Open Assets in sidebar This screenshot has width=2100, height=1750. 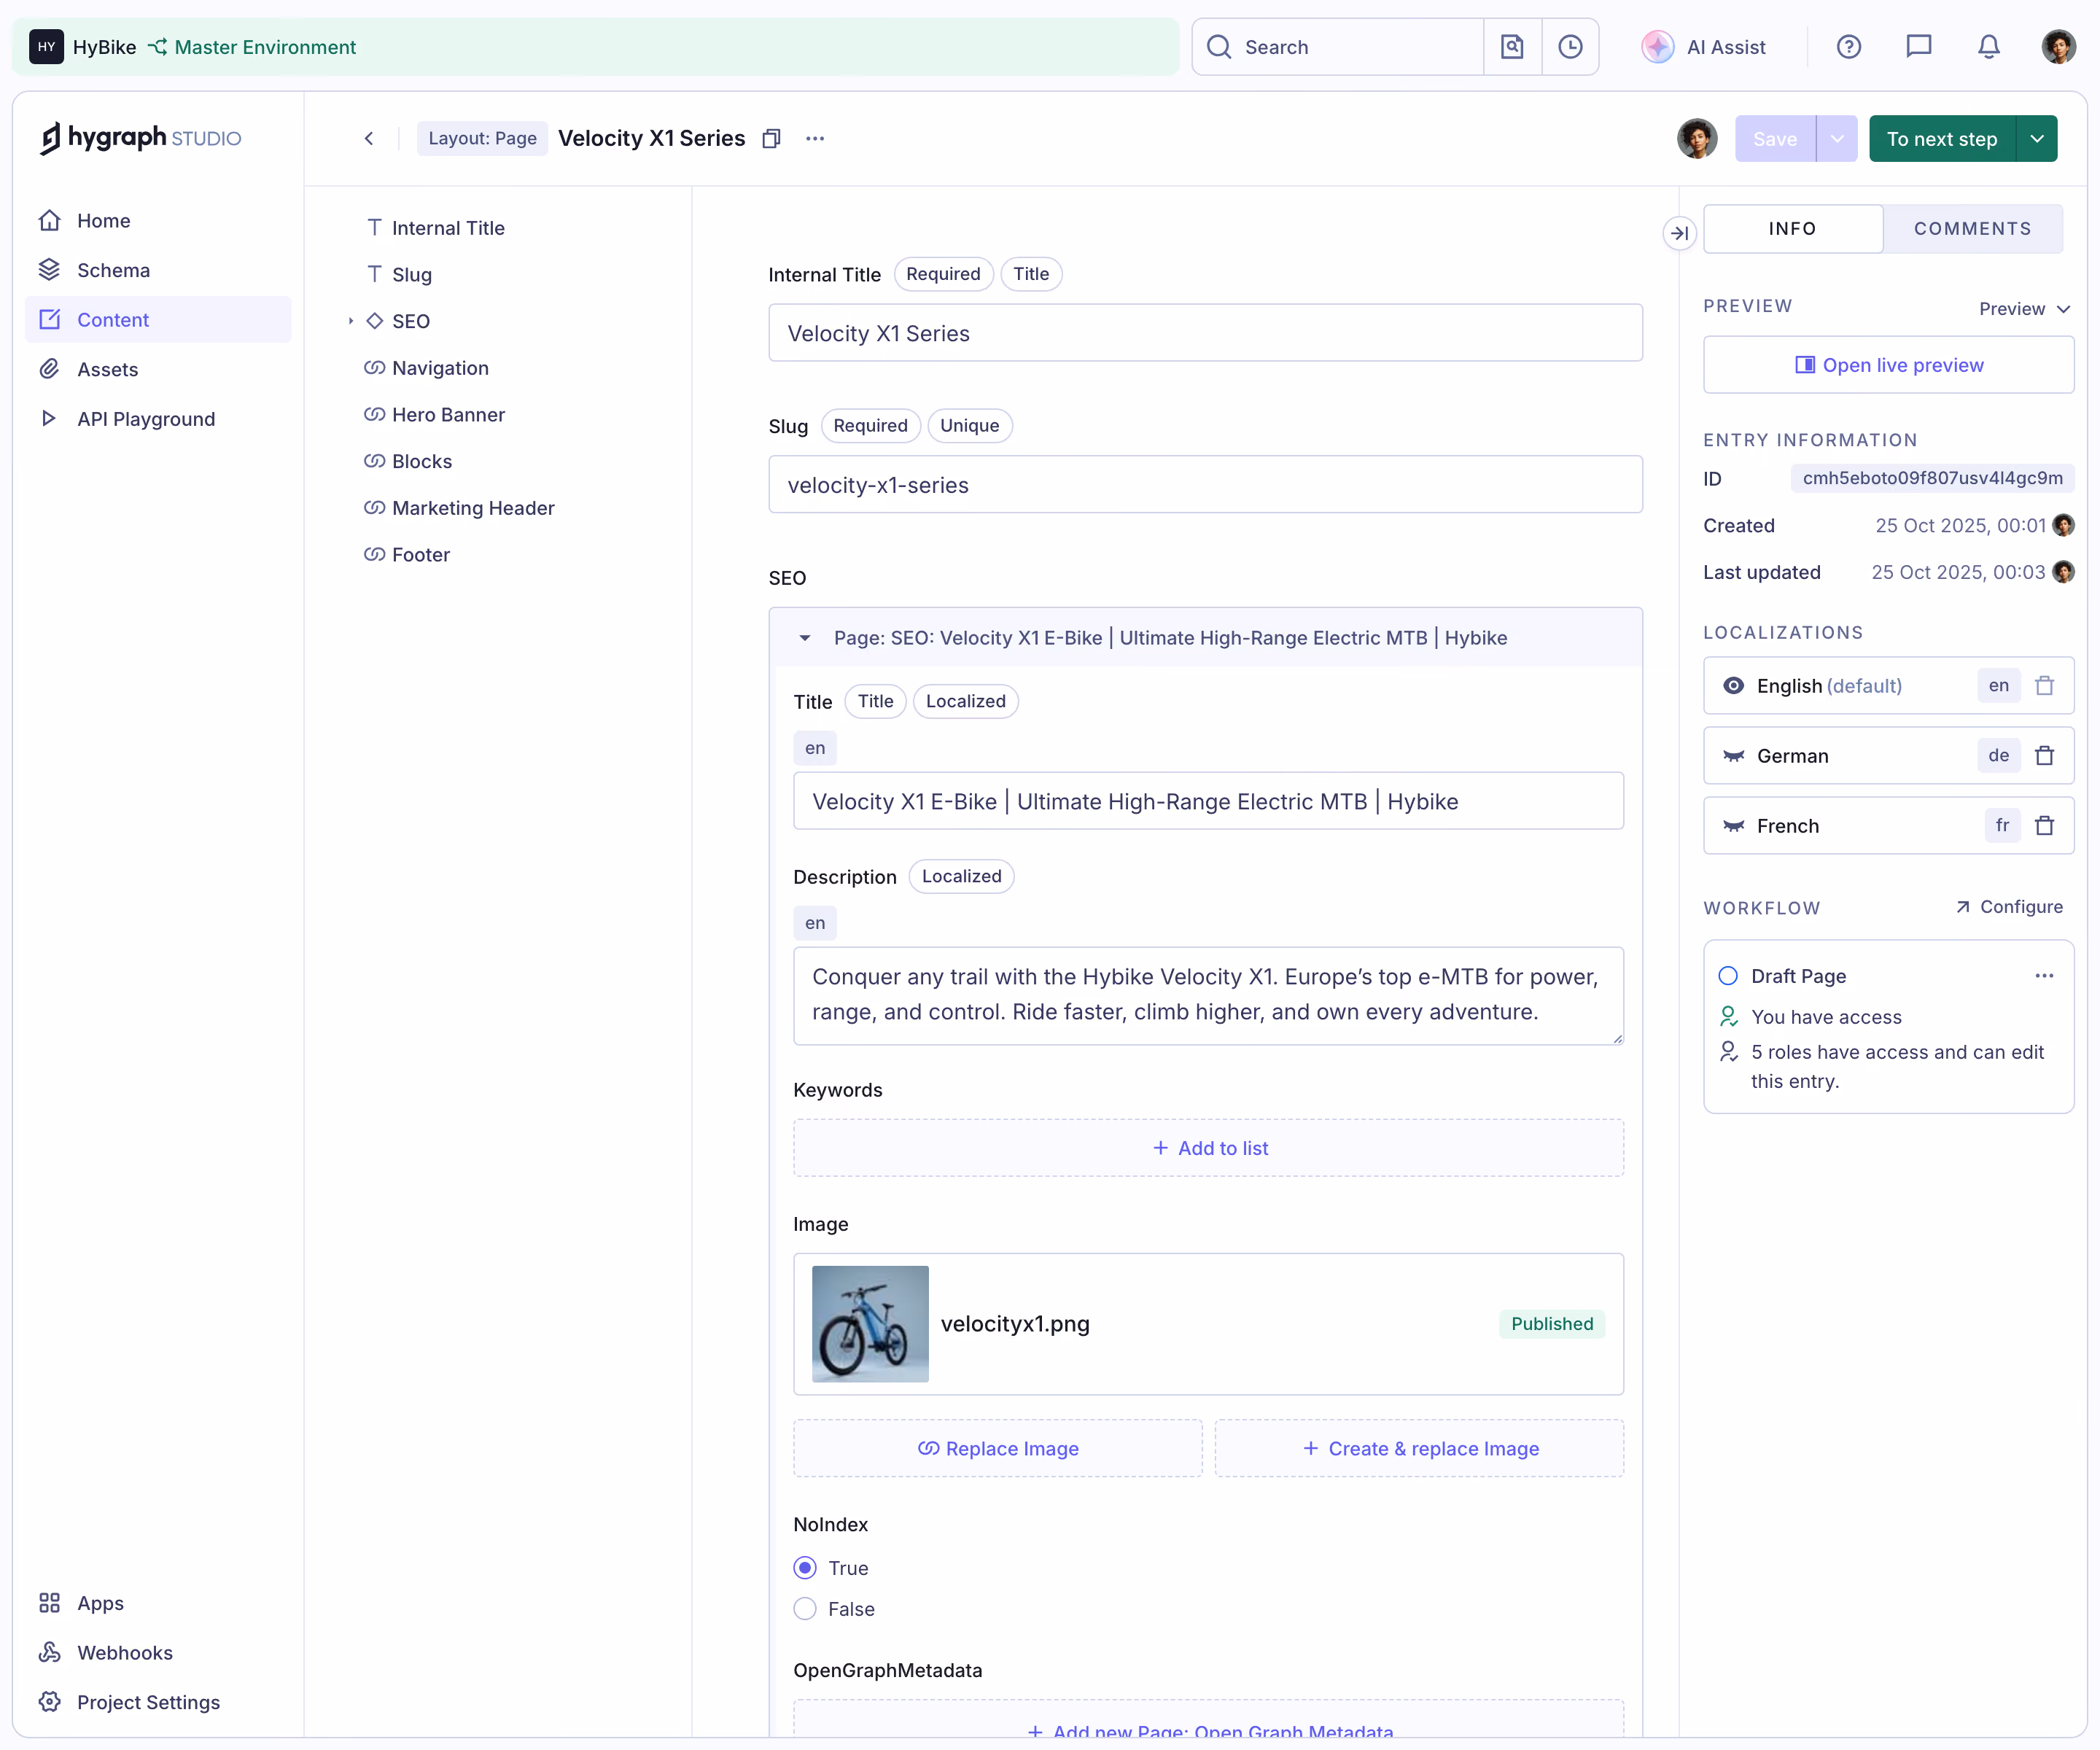(158, 369)
